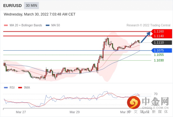Image resolution: width=173 pixels, height=117 pixels.
Task: Click the blue upward forecast arrow
Action: [x=146, y=37]
